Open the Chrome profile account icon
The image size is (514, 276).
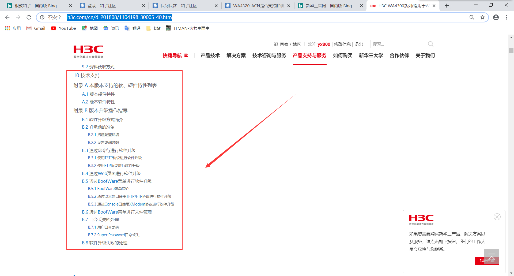coord(496,17)
